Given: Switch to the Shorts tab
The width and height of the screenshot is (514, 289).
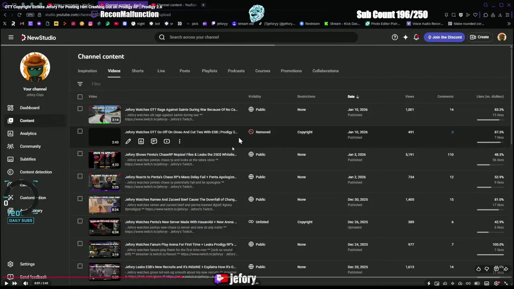Looking at the screenshot, I should pos(137,71).
